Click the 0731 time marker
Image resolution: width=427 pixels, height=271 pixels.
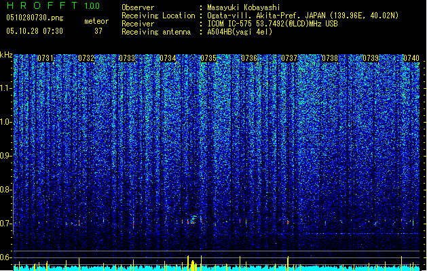pyautogui.click(x=45, y=58)
